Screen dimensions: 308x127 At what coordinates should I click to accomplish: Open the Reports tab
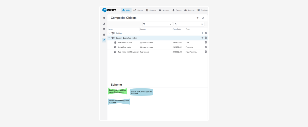[151, 10]
